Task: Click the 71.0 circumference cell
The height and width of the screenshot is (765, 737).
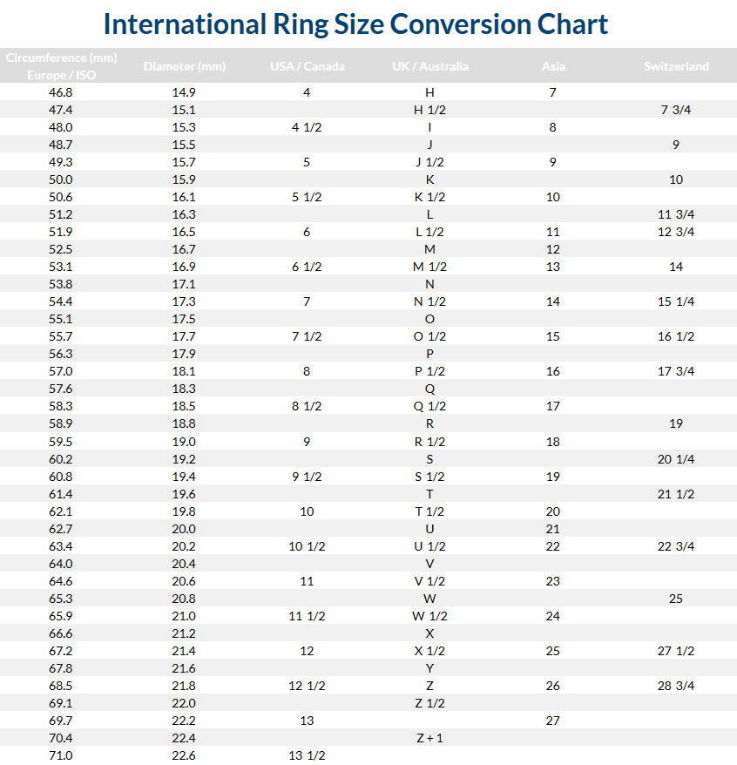Action: click(x=61, y=755)
